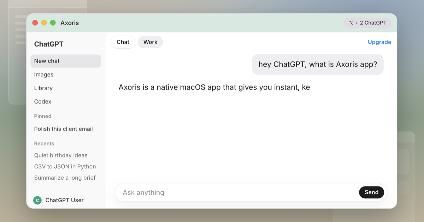This screenshot has width=424, height=222.
Task: Click the ChatGPT sidebar heading
Action: pos(49,44)
